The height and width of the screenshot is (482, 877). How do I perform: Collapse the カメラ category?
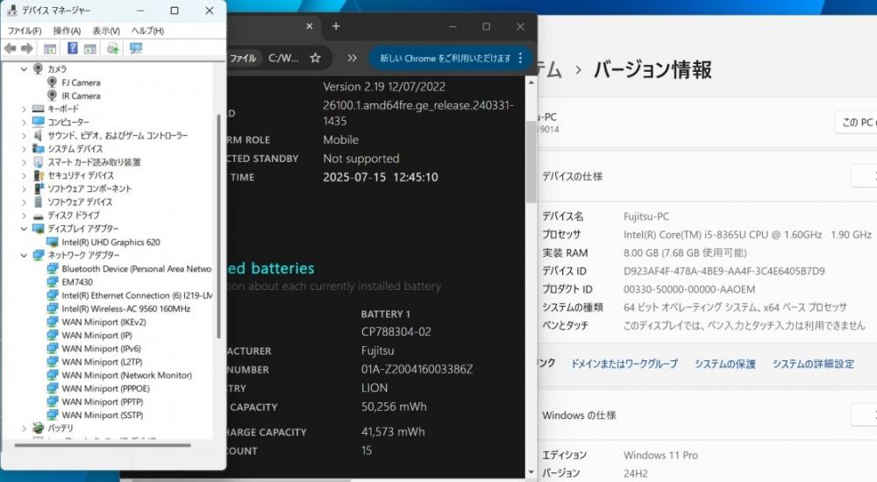pos(24,68)
